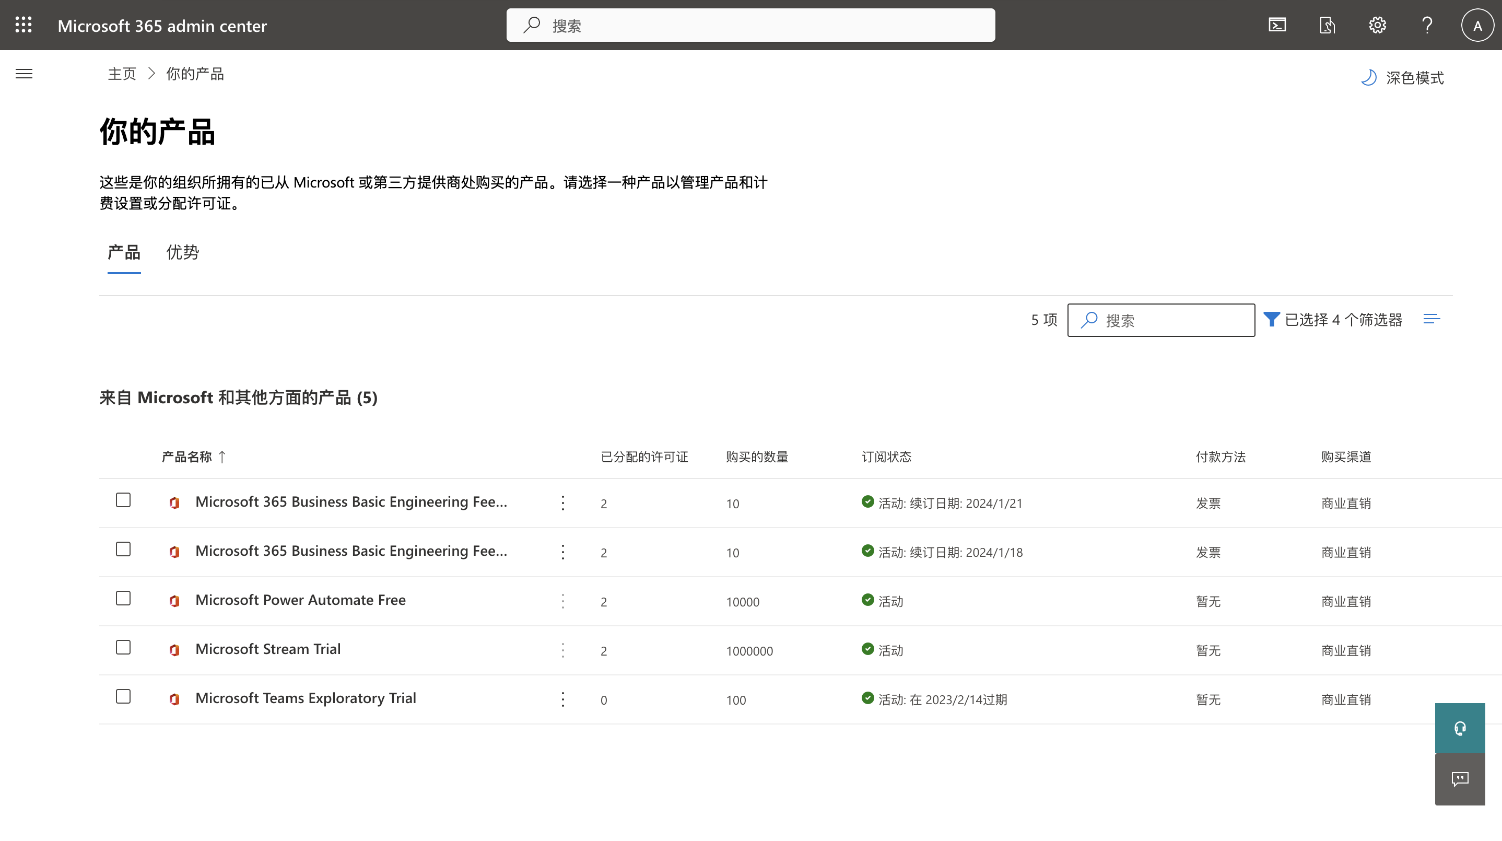Toggle the hamburger navigation menu
The height and width of the screenshot is (841, 1502).
click(x=24, y=74)
